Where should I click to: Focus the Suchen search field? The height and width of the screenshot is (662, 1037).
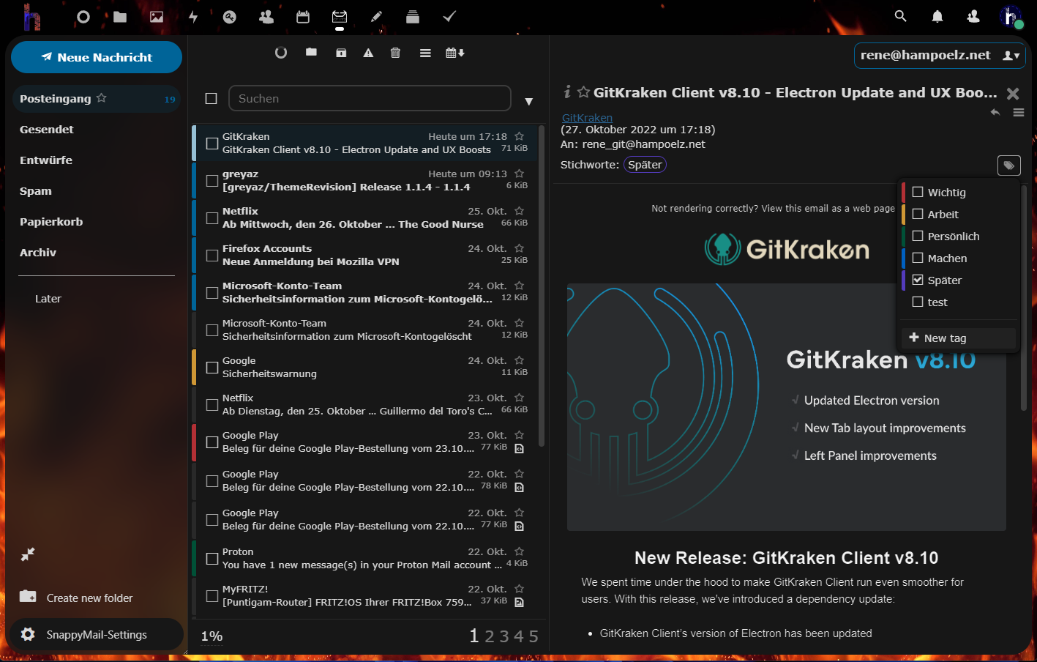(x=370, y=98)
